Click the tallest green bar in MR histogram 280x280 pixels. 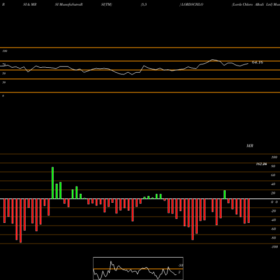pos(53,183)
